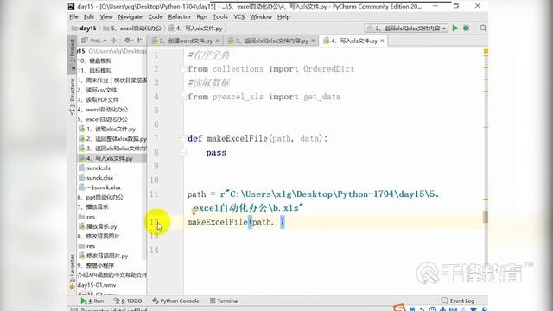Image resolution: width=553 pixels, height=311 pixels.
Task: Open '修改背景图片.py' in project tree
Action: pos(104,256)
